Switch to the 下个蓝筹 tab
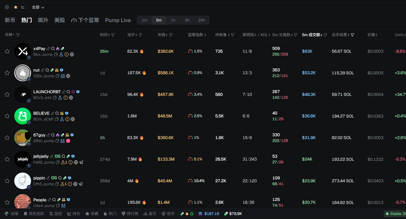The height and width of the screenshot is (219, 406). pos(85,20)
